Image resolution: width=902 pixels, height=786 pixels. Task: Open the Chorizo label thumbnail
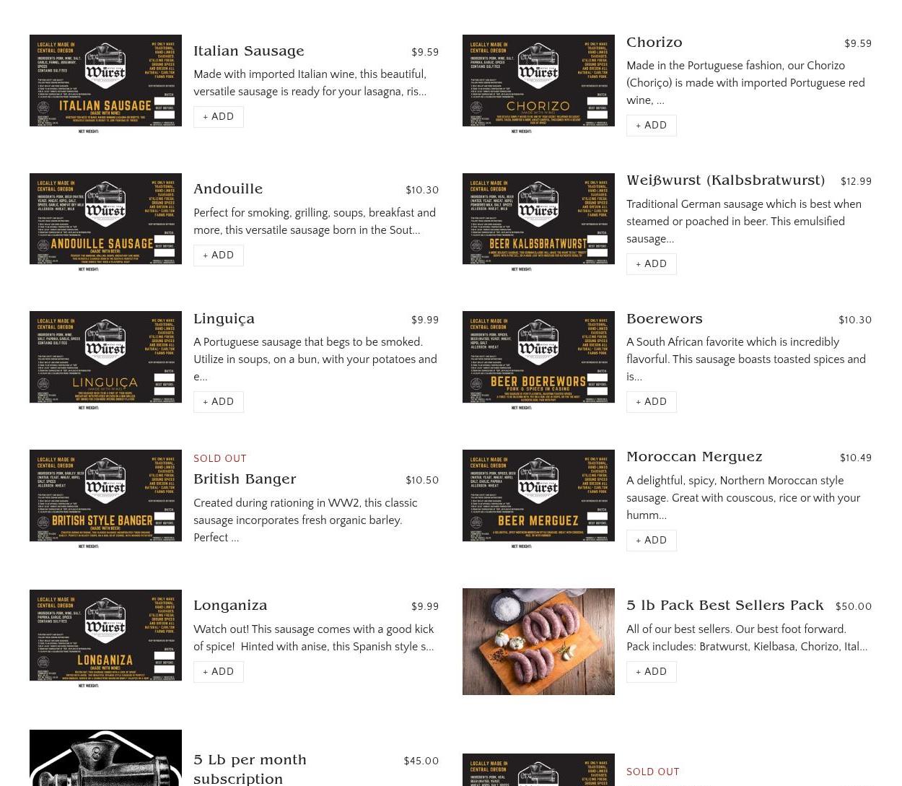coord(538,84)
